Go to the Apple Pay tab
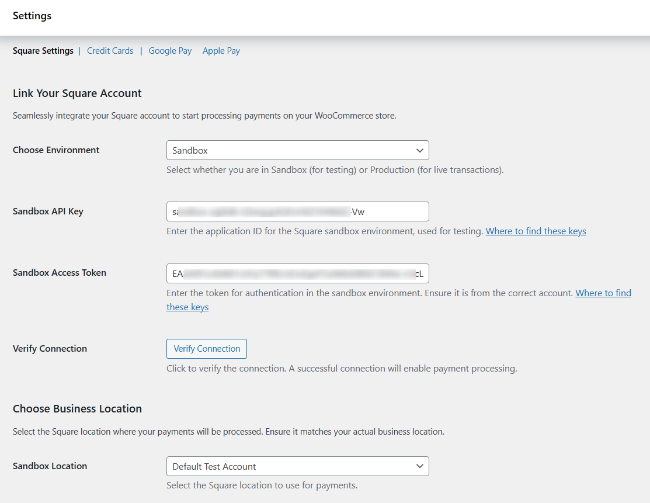 pos(221,51)
